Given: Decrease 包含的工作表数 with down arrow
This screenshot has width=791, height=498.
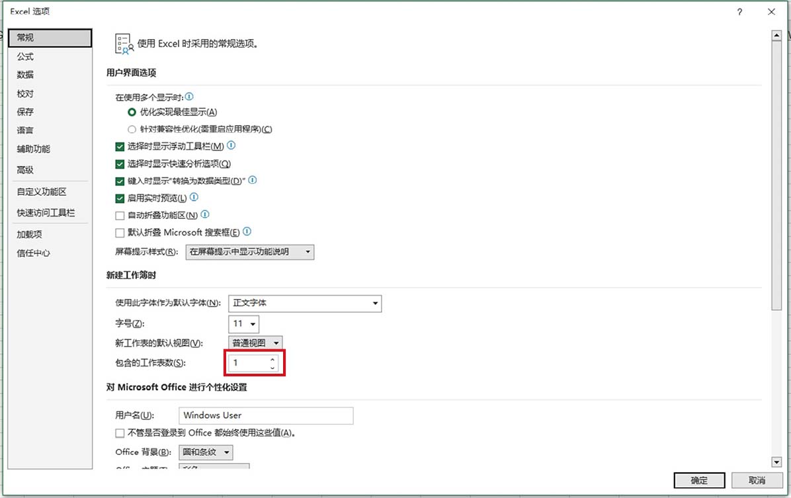Looking at the screenshot, I should pos(272,367).
